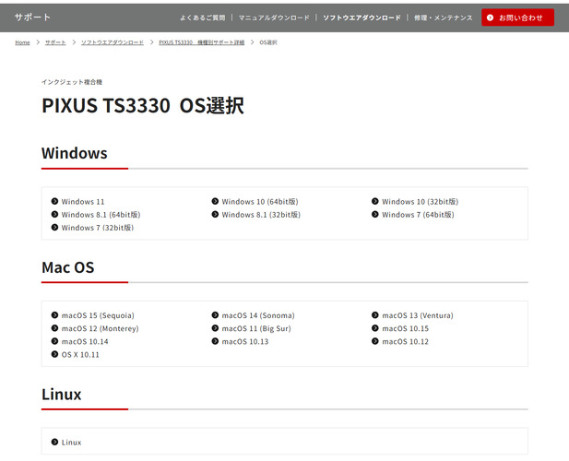569x461 pixels.
Task: Click arrow icon beside macOS 10.15
Action: (374, 328)
